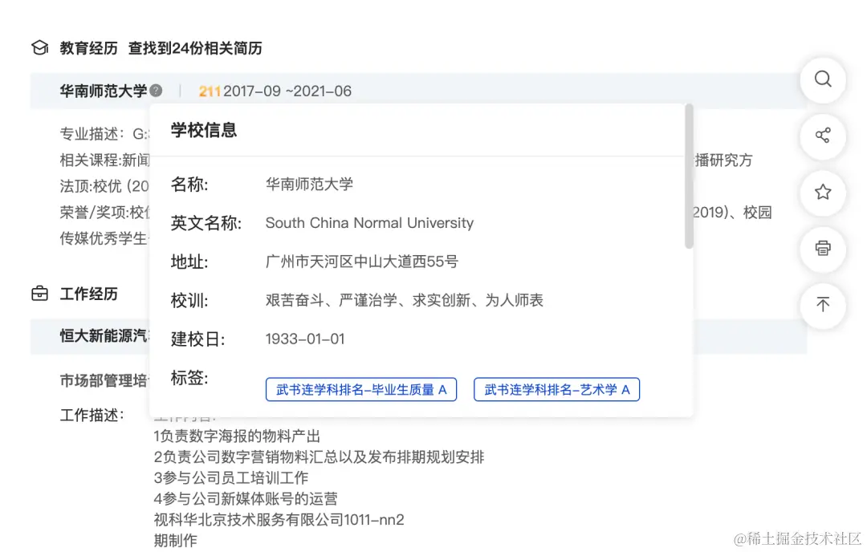Click the 武书连学科排名-毕业生质量 A tag
The width and height of the screenshot is (867, 552).
point(361,389)
